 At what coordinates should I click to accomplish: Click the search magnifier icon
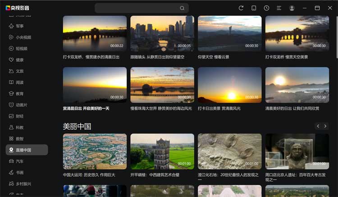click(182, 8)
